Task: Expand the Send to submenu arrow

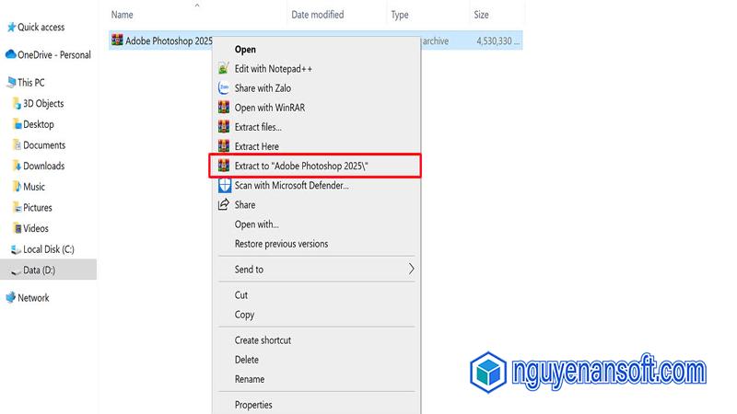Action: tap(411, 269)
